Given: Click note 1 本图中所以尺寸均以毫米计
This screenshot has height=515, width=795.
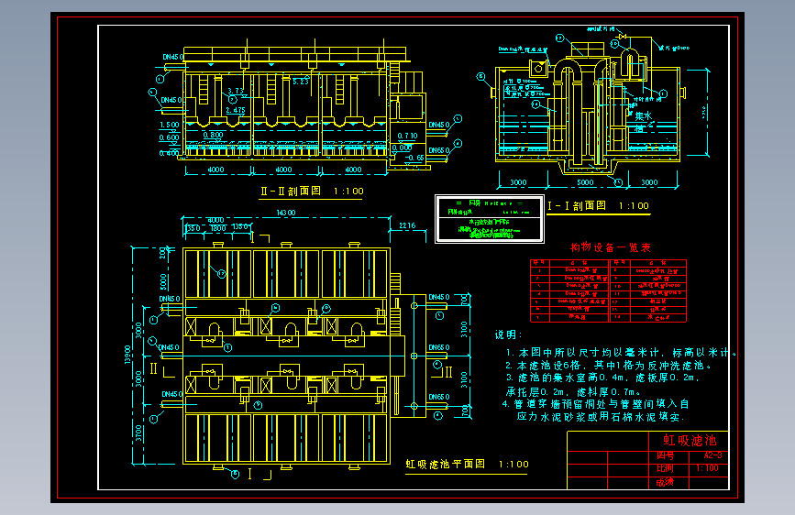Looking at the screenshot, I should [622, 353].
